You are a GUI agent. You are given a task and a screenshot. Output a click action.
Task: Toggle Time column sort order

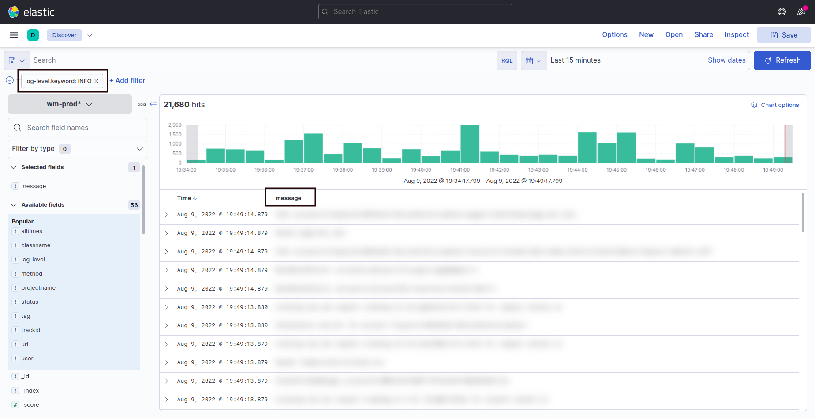(x=195, y=198)
